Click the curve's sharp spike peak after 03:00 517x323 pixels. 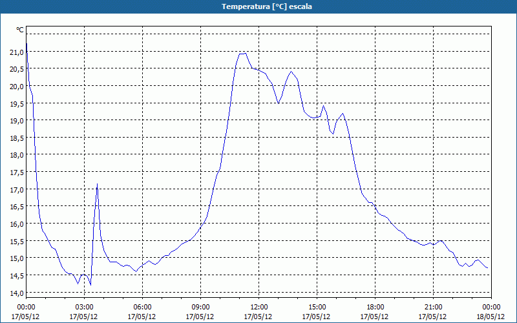98,184
